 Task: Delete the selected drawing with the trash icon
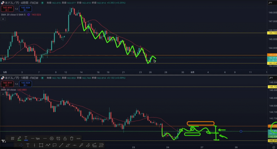click(x=72, y=138)
